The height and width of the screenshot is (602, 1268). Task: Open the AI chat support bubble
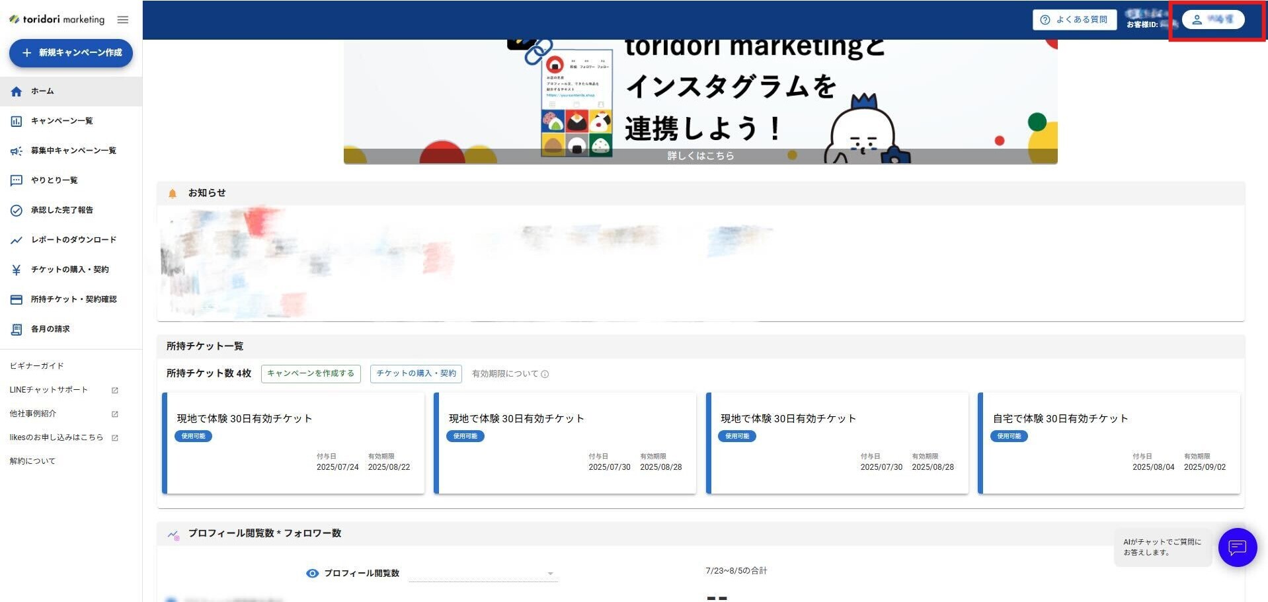coord(1237,547)
